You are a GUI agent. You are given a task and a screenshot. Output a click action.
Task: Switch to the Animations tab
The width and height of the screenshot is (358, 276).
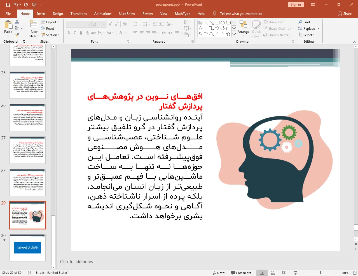coord(103,14)
